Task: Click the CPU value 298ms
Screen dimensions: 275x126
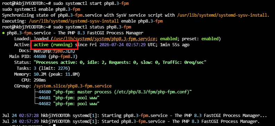Action: [40, 80]
